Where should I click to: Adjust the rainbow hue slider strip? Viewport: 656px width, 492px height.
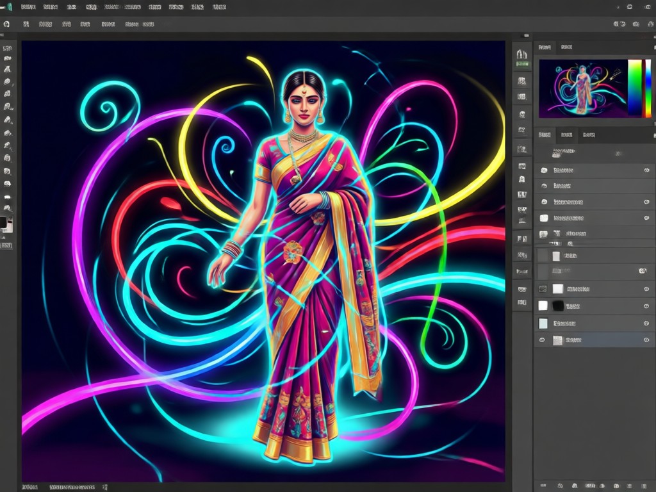[x=648, y=88]
